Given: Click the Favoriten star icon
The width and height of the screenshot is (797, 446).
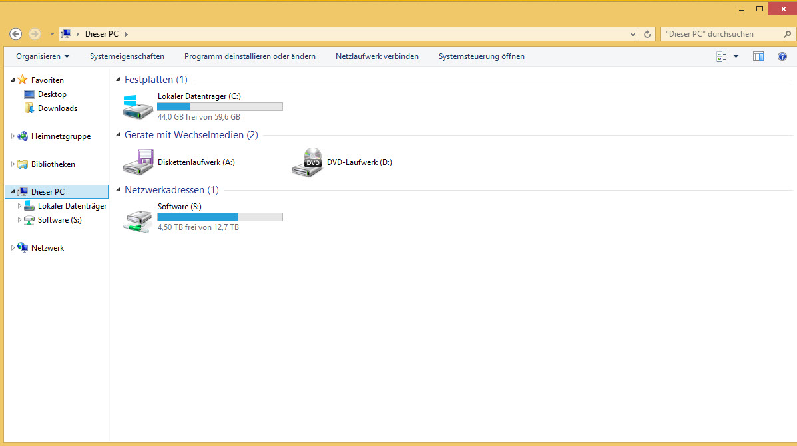Looking at the screenshot, I should (x=23, y=80).
